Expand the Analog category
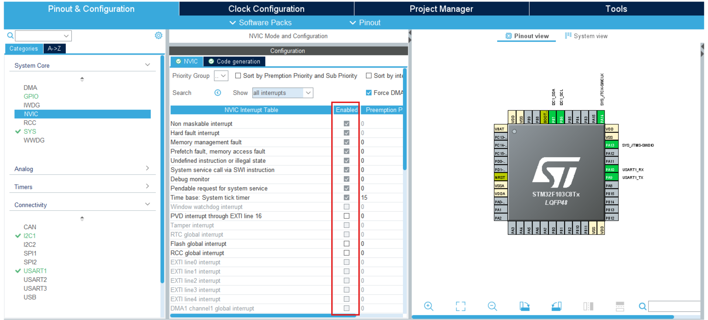708x320 pixels. click(147, 168)
